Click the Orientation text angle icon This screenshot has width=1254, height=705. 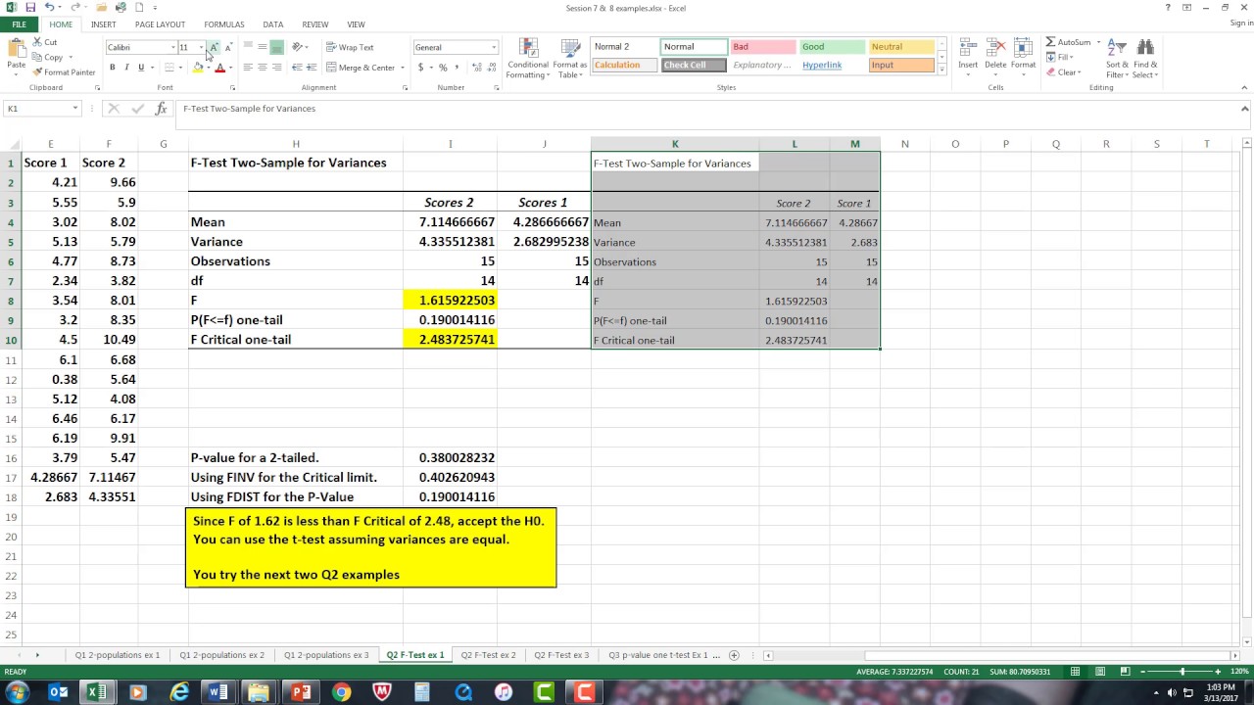(x=299, y=47)
